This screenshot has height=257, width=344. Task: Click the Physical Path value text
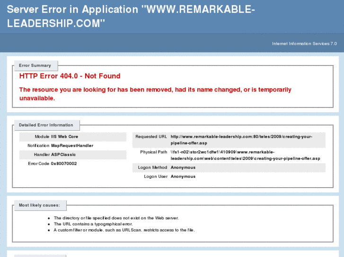tap(245, 155)
